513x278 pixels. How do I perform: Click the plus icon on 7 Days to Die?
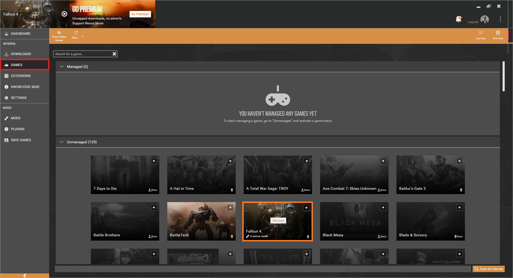point(154,161)
